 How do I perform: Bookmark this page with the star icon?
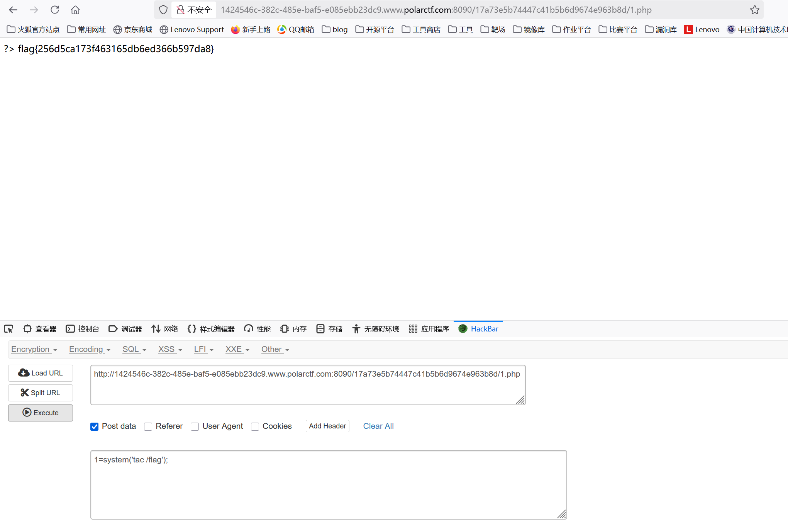(755, 10)
